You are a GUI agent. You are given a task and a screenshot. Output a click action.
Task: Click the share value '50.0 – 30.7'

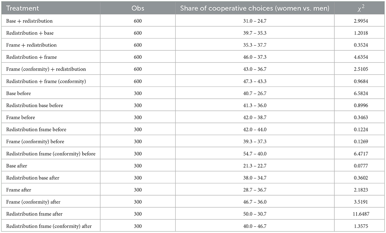[x=255, y=214]
